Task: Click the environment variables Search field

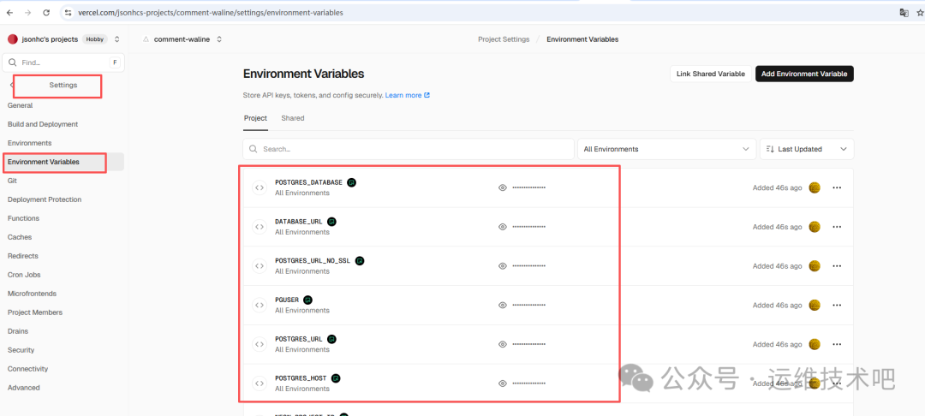Action: (409, 149)
